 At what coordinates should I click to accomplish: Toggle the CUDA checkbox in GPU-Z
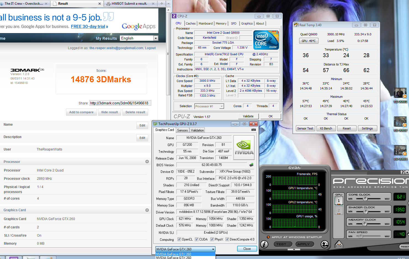(196, 239)
